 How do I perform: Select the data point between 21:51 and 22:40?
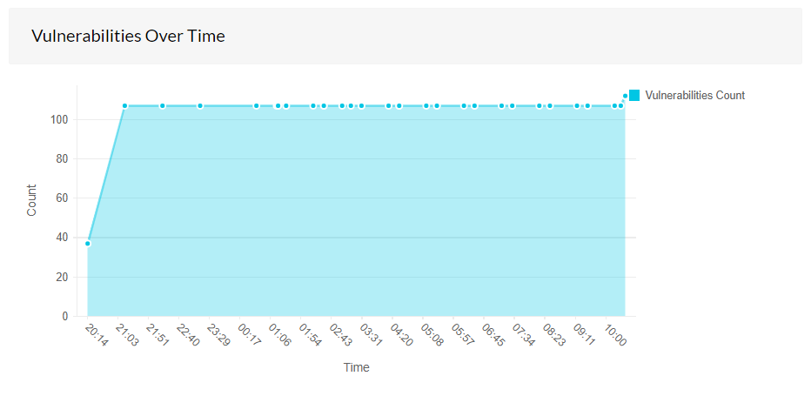click(x=163, y=105)
